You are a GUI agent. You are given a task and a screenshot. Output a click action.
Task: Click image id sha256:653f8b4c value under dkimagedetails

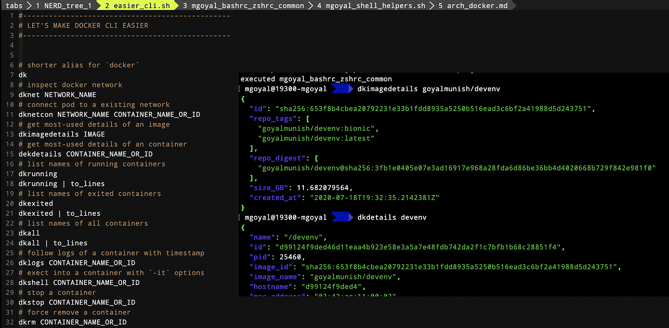[433, 108]
